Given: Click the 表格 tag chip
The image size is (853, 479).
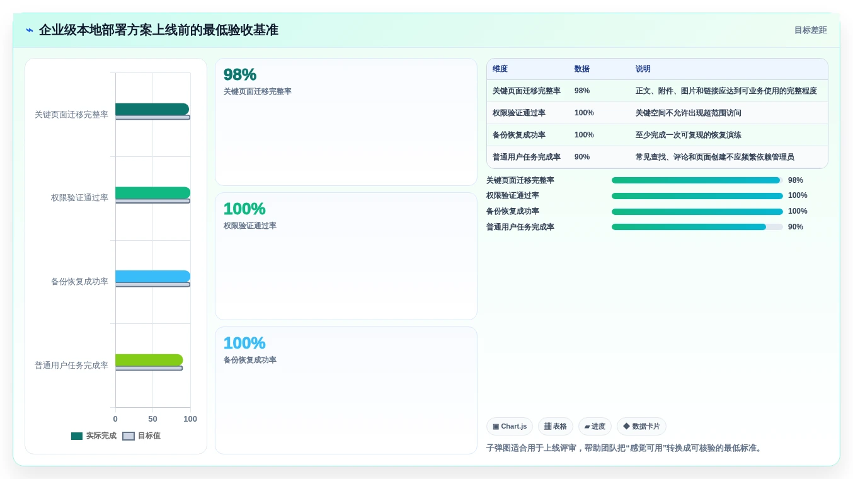Looking at the screenshot, I should click(556, 427).
